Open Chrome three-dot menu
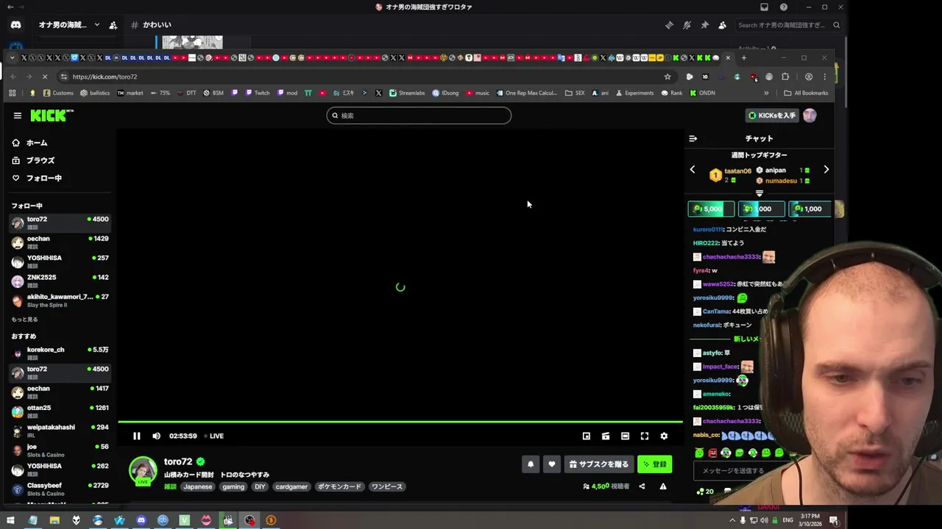Screen dimensions: 942x529 [x=825, y=76]
